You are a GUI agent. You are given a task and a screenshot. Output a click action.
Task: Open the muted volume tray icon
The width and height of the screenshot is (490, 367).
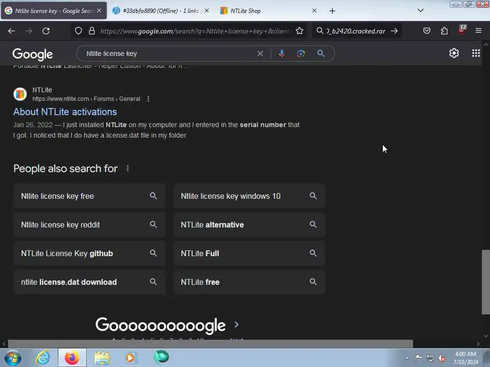[442, 358]
